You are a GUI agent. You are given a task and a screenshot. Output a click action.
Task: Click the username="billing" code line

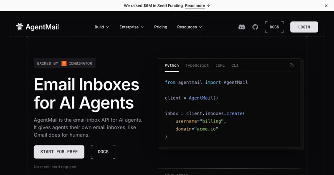coord(201,121)
